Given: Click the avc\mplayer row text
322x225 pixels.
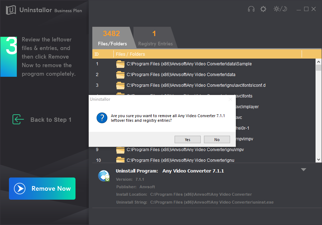Looking at the screenshot, I should (x=247, y=107).
